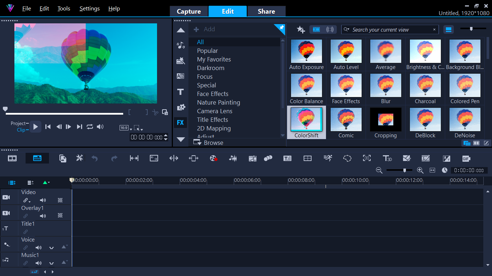Click the Sound Mixer toolbar icon
The image size is (492, 276).
click(233, 158)
